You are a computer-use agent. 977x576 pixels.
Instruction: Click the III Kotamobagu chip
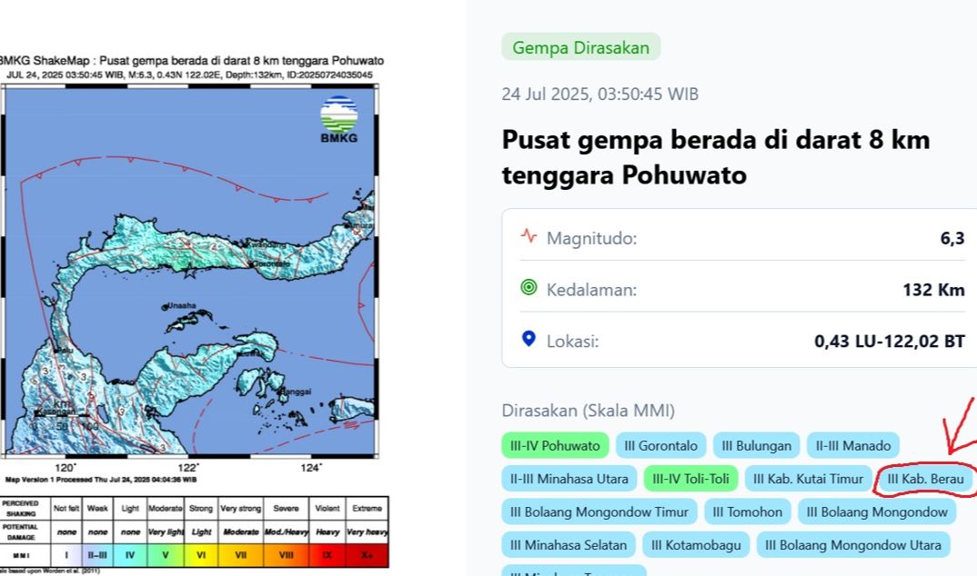(x=696, y=545)
